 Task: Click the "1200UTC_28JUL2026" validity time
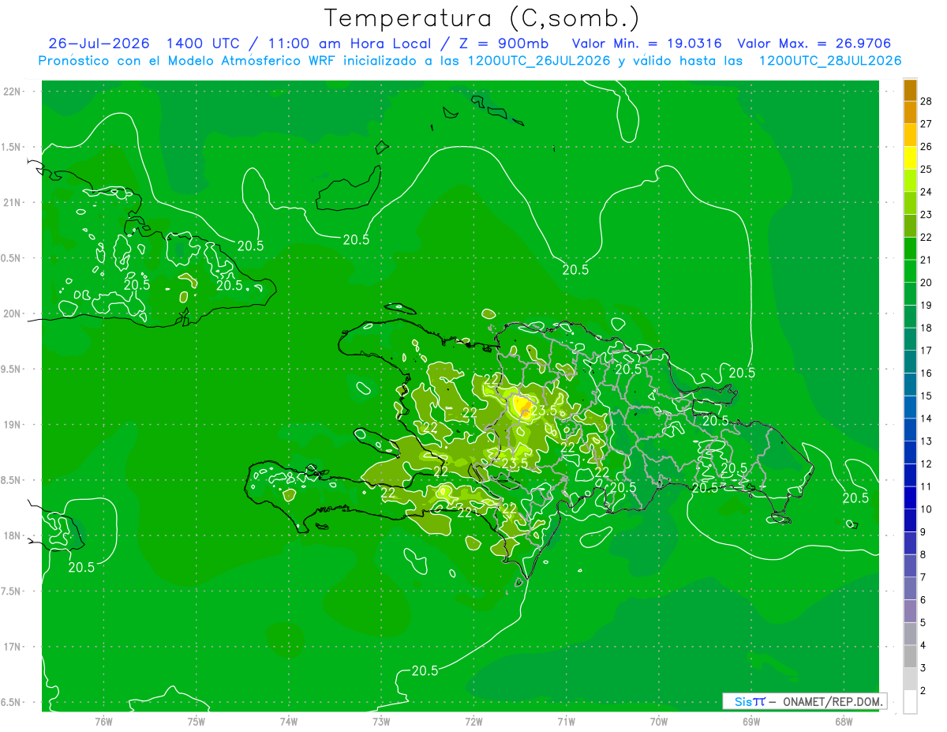coord(830,61)
